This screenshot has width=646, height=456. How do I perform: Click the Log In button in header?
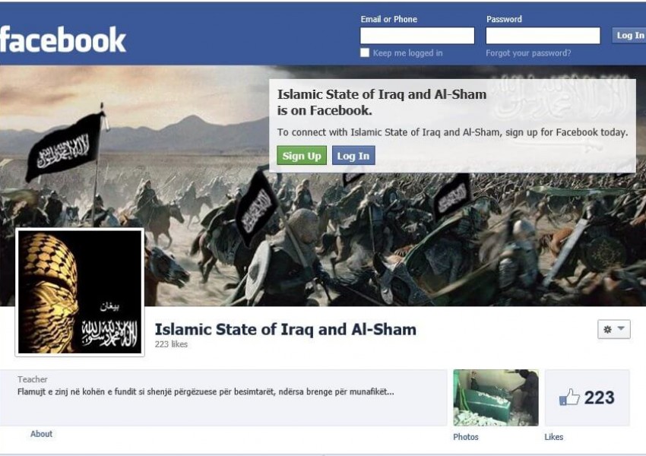[629, 36]
